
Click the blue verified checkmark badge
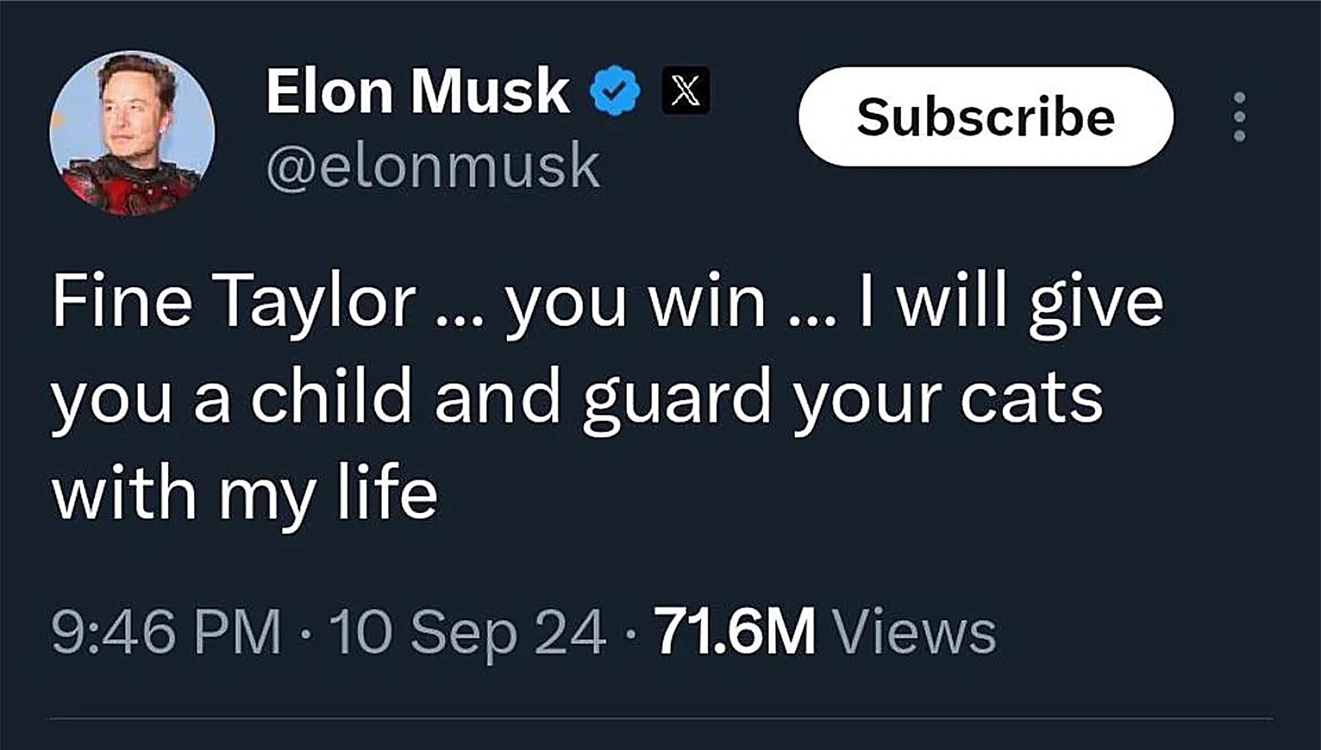615,91
